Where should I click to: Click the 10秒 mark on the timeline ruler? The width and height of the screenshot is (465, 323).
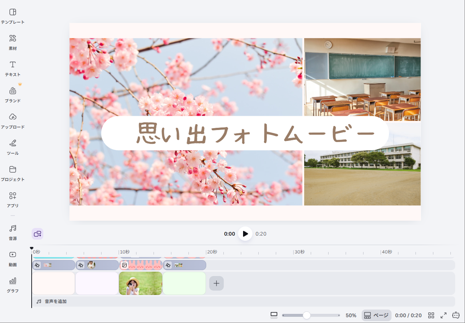point(124,252)
